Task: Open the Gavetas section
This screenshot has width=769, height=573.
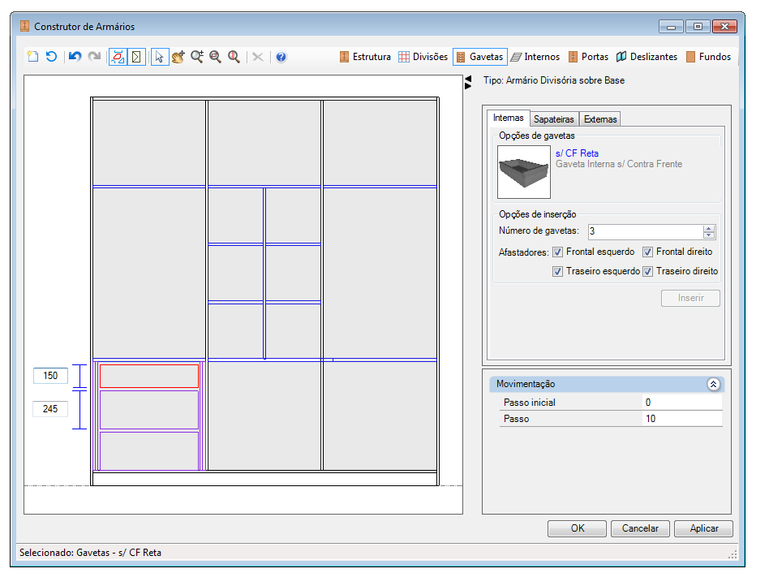Action: pyautogui.click(x=479, y=57)
